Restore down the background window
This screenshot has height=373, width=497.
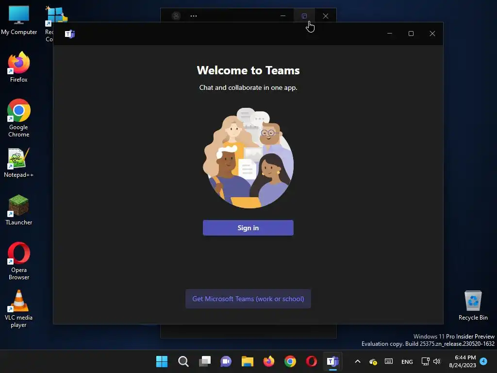(304, 16)
